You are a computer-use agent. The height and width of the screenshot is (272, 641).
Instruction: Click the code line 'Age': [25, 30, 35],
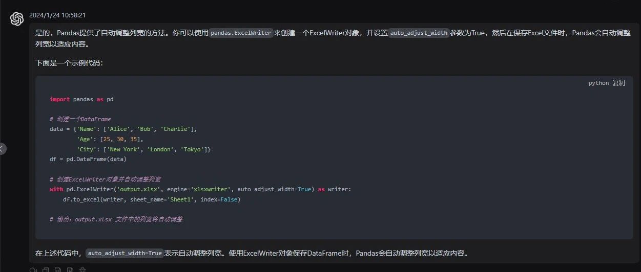click(x=110, y=139)
